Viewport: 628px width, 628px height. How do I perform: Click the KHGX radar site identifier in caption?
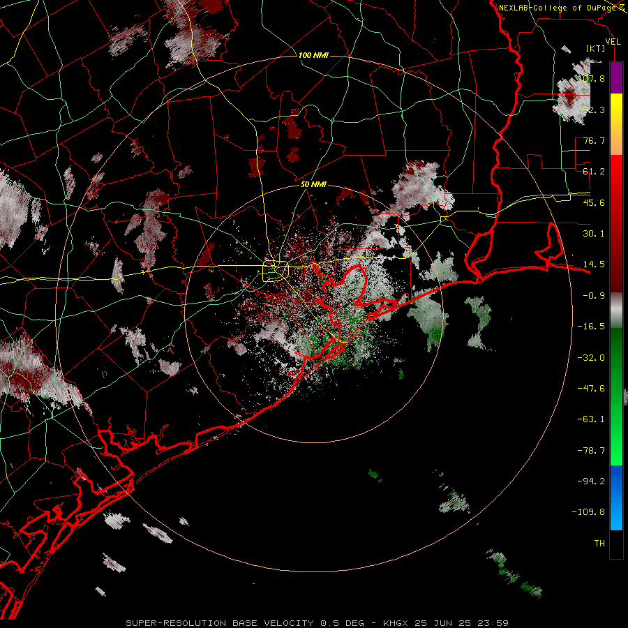tap(396, 623)
